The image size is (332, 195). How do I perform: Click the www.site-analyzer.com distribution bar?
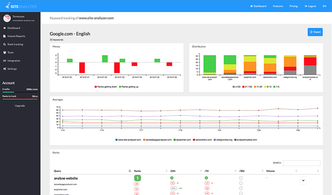click(x=210, y=65)
